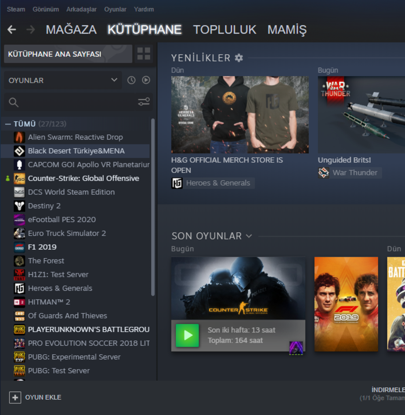The image size is (405, 415).
Task: Open the Heroes & Generals news tag
Action: (213, 183)
